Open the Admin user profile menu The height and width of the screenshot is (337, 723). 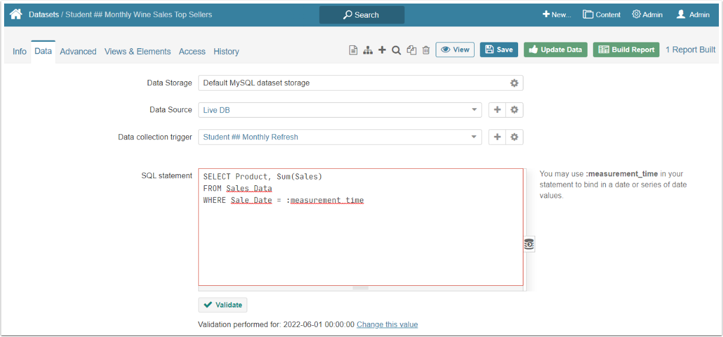point(693,15)
